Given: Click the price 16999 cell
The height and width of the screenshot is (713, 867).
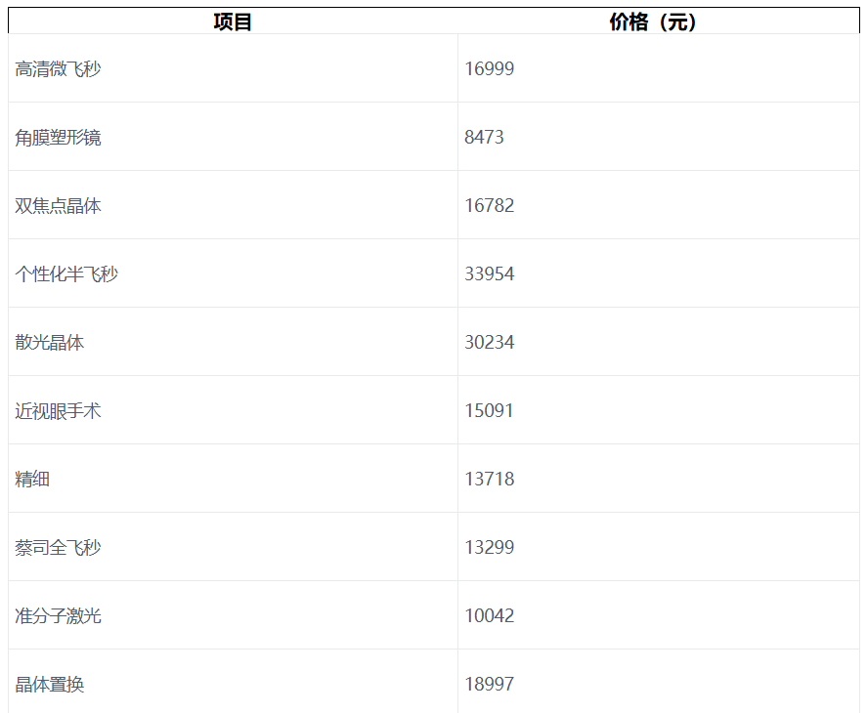Looking at the screenshot, I should 489,68.
